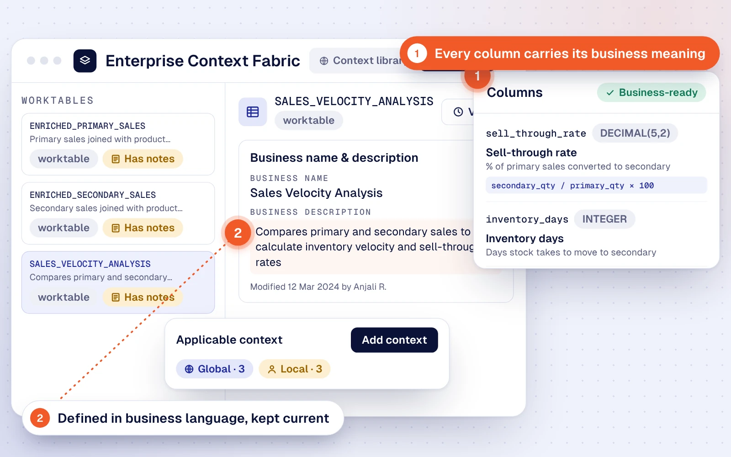The width and height of the screenshot is (731, 457).
Task: Click worktable tag on ENRICHED_SECONDARY_SALES card
Action: click(64, 228)
